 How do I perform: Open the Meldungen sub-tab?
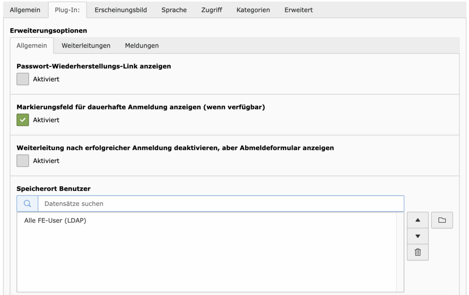tap(142, 46)
